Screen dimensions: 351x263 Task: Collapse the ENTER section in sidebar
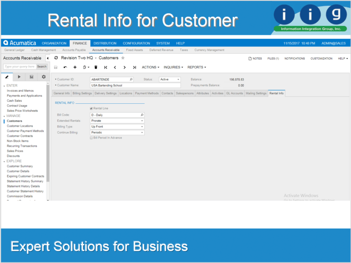[x=4, y=86]
